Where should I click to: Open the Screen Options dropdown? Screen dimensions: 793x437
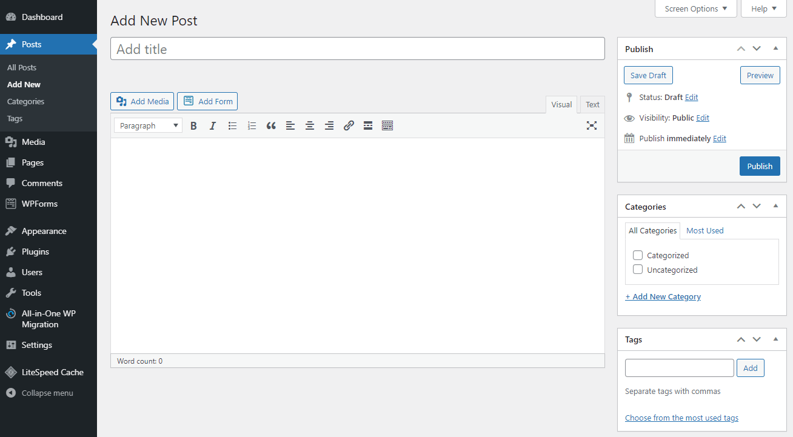[x=695, y=8]
